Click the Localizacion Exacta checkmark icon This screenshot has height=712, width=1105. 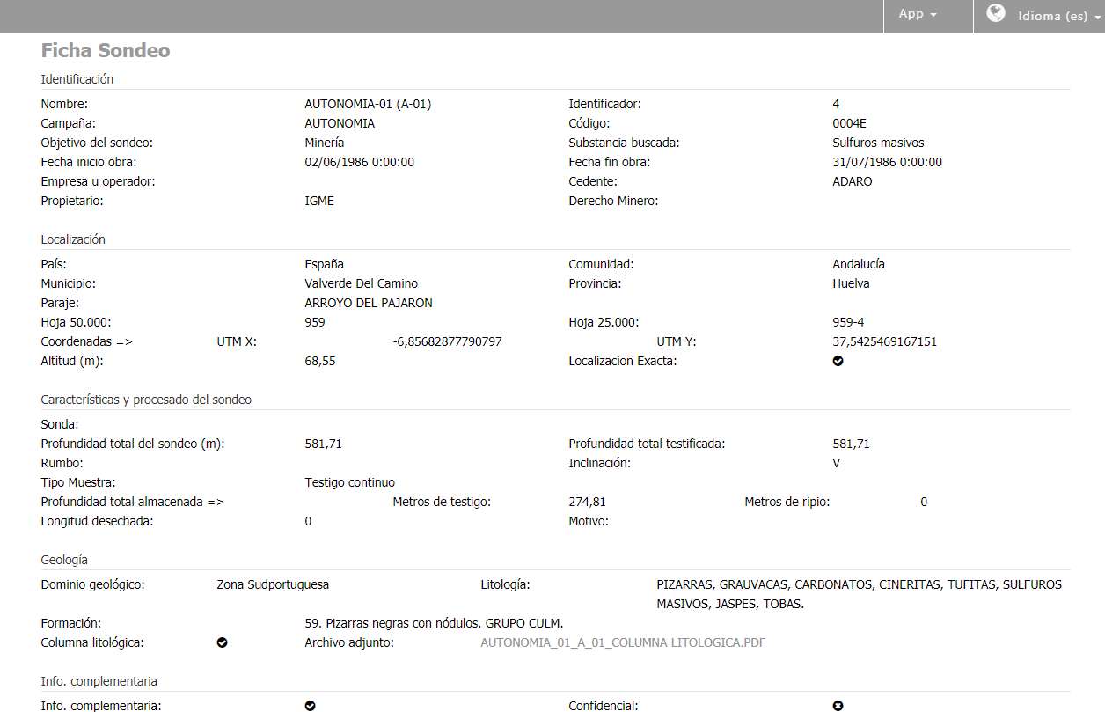click(x=838, y=361)
